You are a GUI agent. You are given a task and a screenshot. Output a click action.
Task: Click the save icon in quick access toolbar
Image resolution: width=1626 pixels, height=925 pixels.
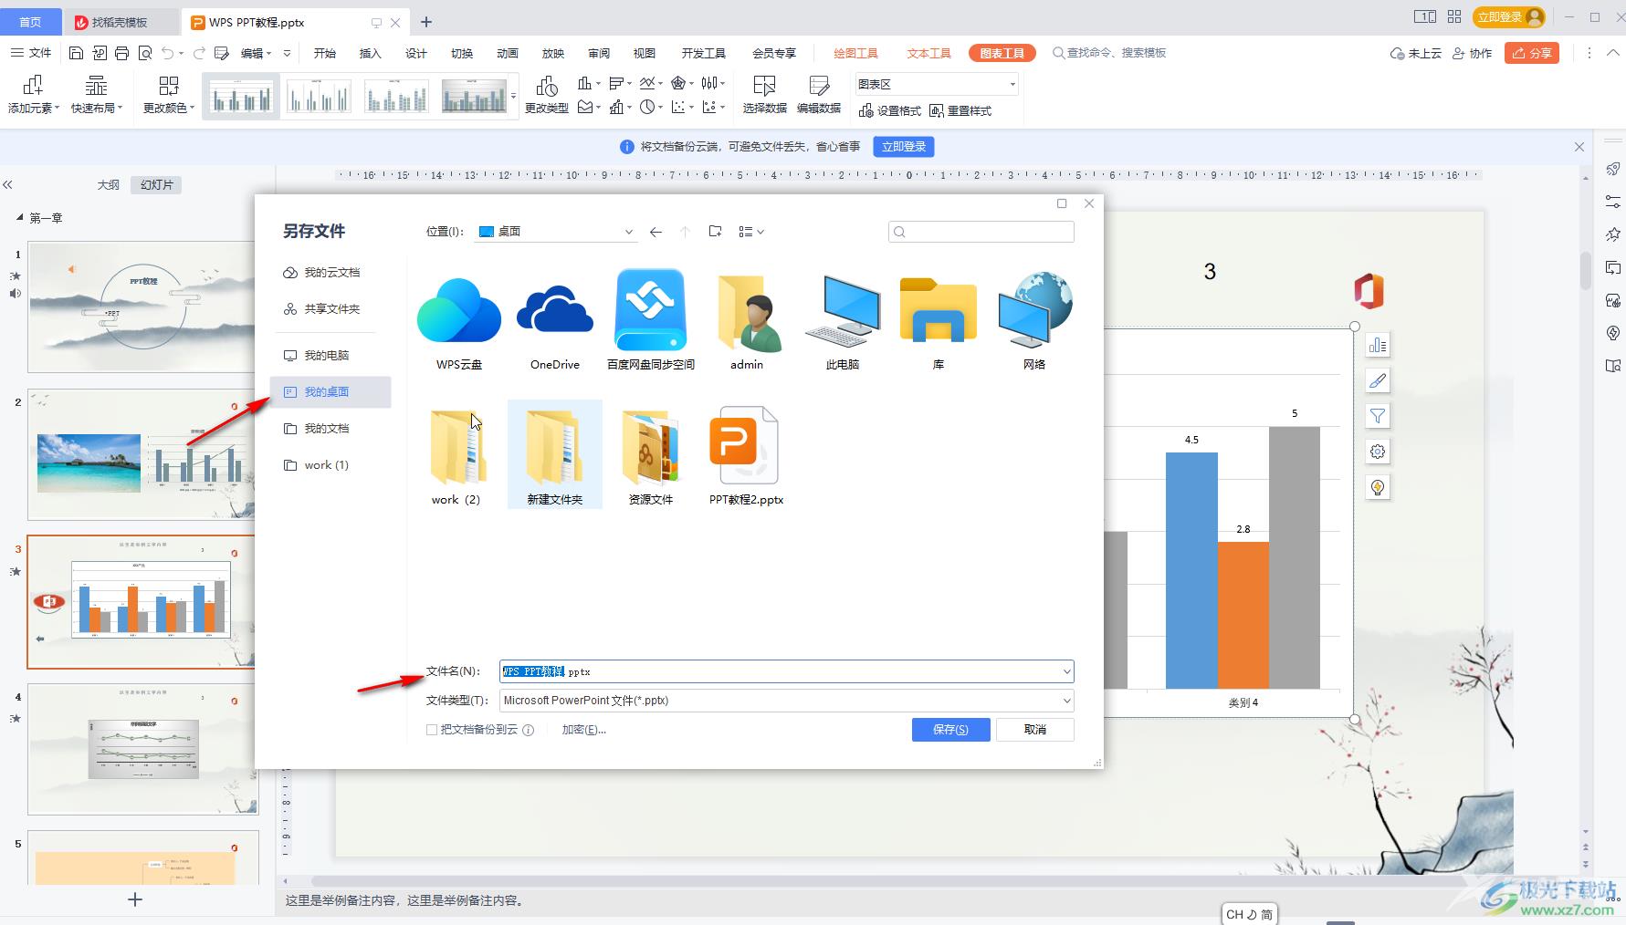pos(77,53)
